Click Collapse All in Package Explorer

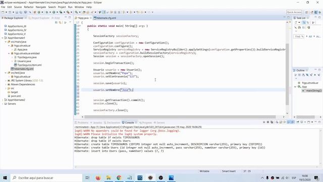point(56,22)
